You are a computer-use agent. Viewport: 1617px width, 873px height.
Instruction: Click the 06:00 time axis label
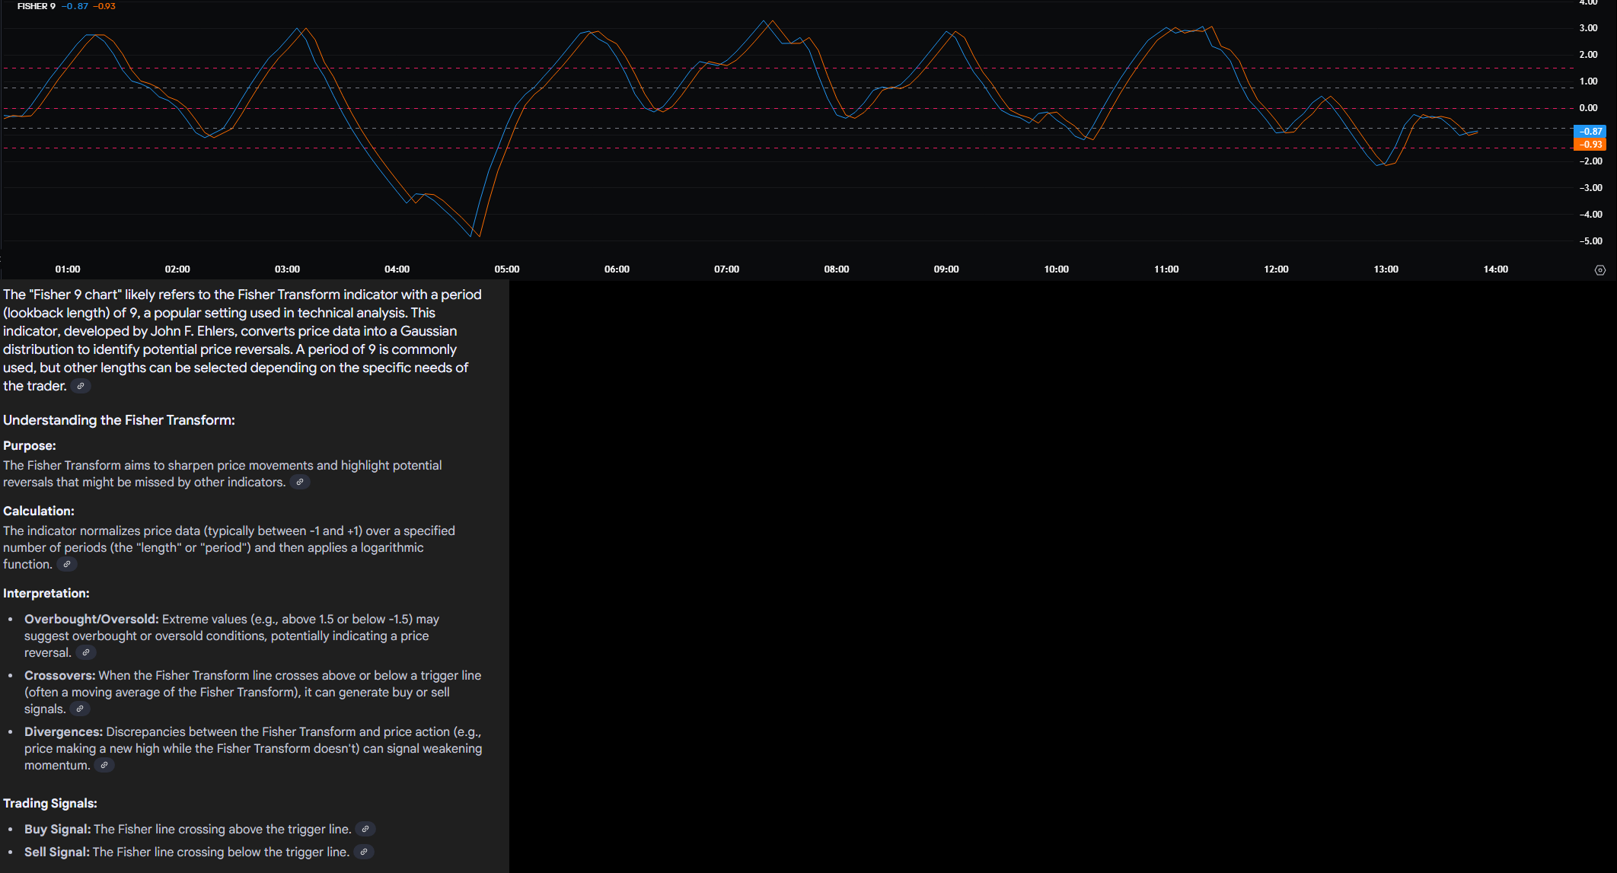pyautogui.click(x=617, y=269)
